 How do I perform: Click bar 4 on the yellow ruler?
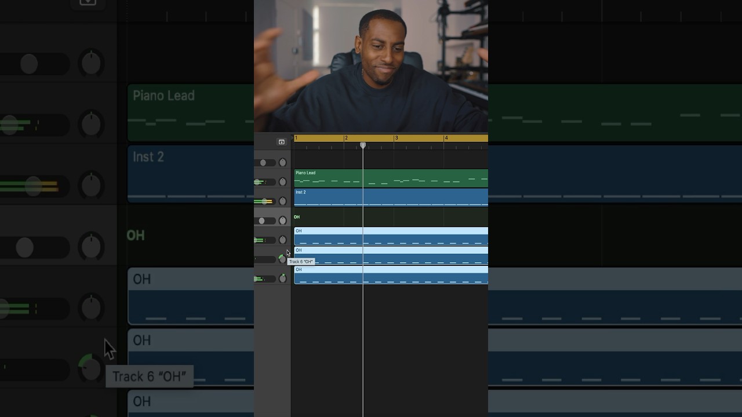pyautogui.click(x=446, y=138)
